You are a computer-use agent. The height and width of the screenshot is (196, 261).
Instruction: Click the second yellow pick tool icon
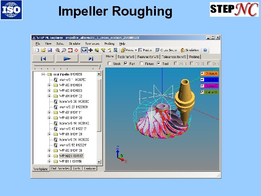point(103,50)
